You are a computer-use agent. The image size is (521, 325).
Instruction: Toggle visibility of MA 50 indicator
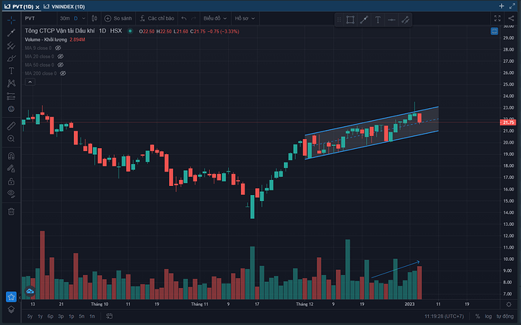pos(60,65)
